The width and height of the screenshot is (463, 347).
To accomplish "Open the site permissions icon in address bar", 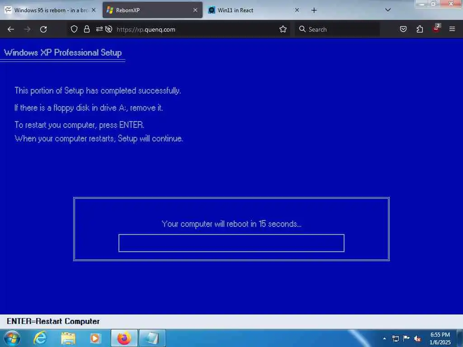I will click(99, 29).
